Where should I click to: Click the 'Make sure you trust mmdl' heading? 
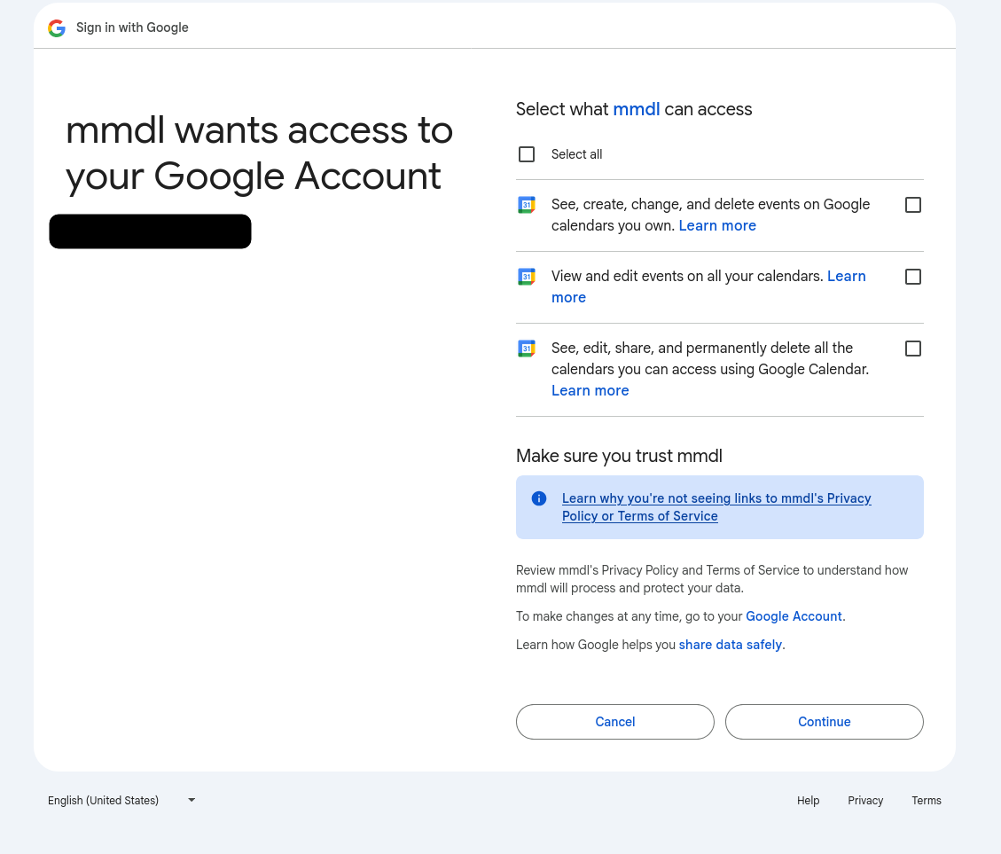(x=619, y=456)
